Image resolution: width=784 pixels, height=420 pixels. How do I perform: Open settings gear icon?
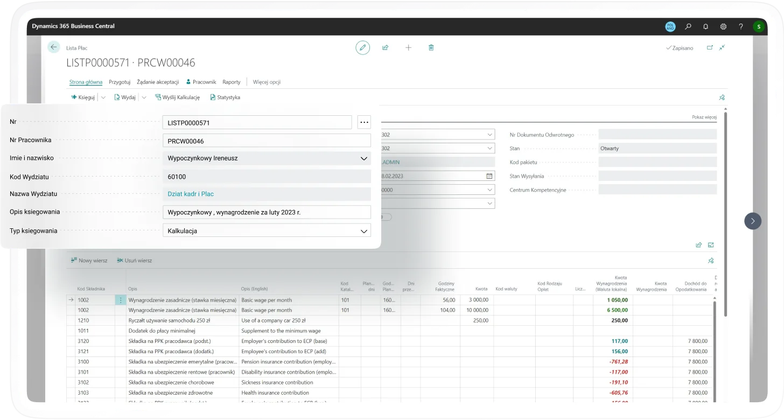[723, 26]
